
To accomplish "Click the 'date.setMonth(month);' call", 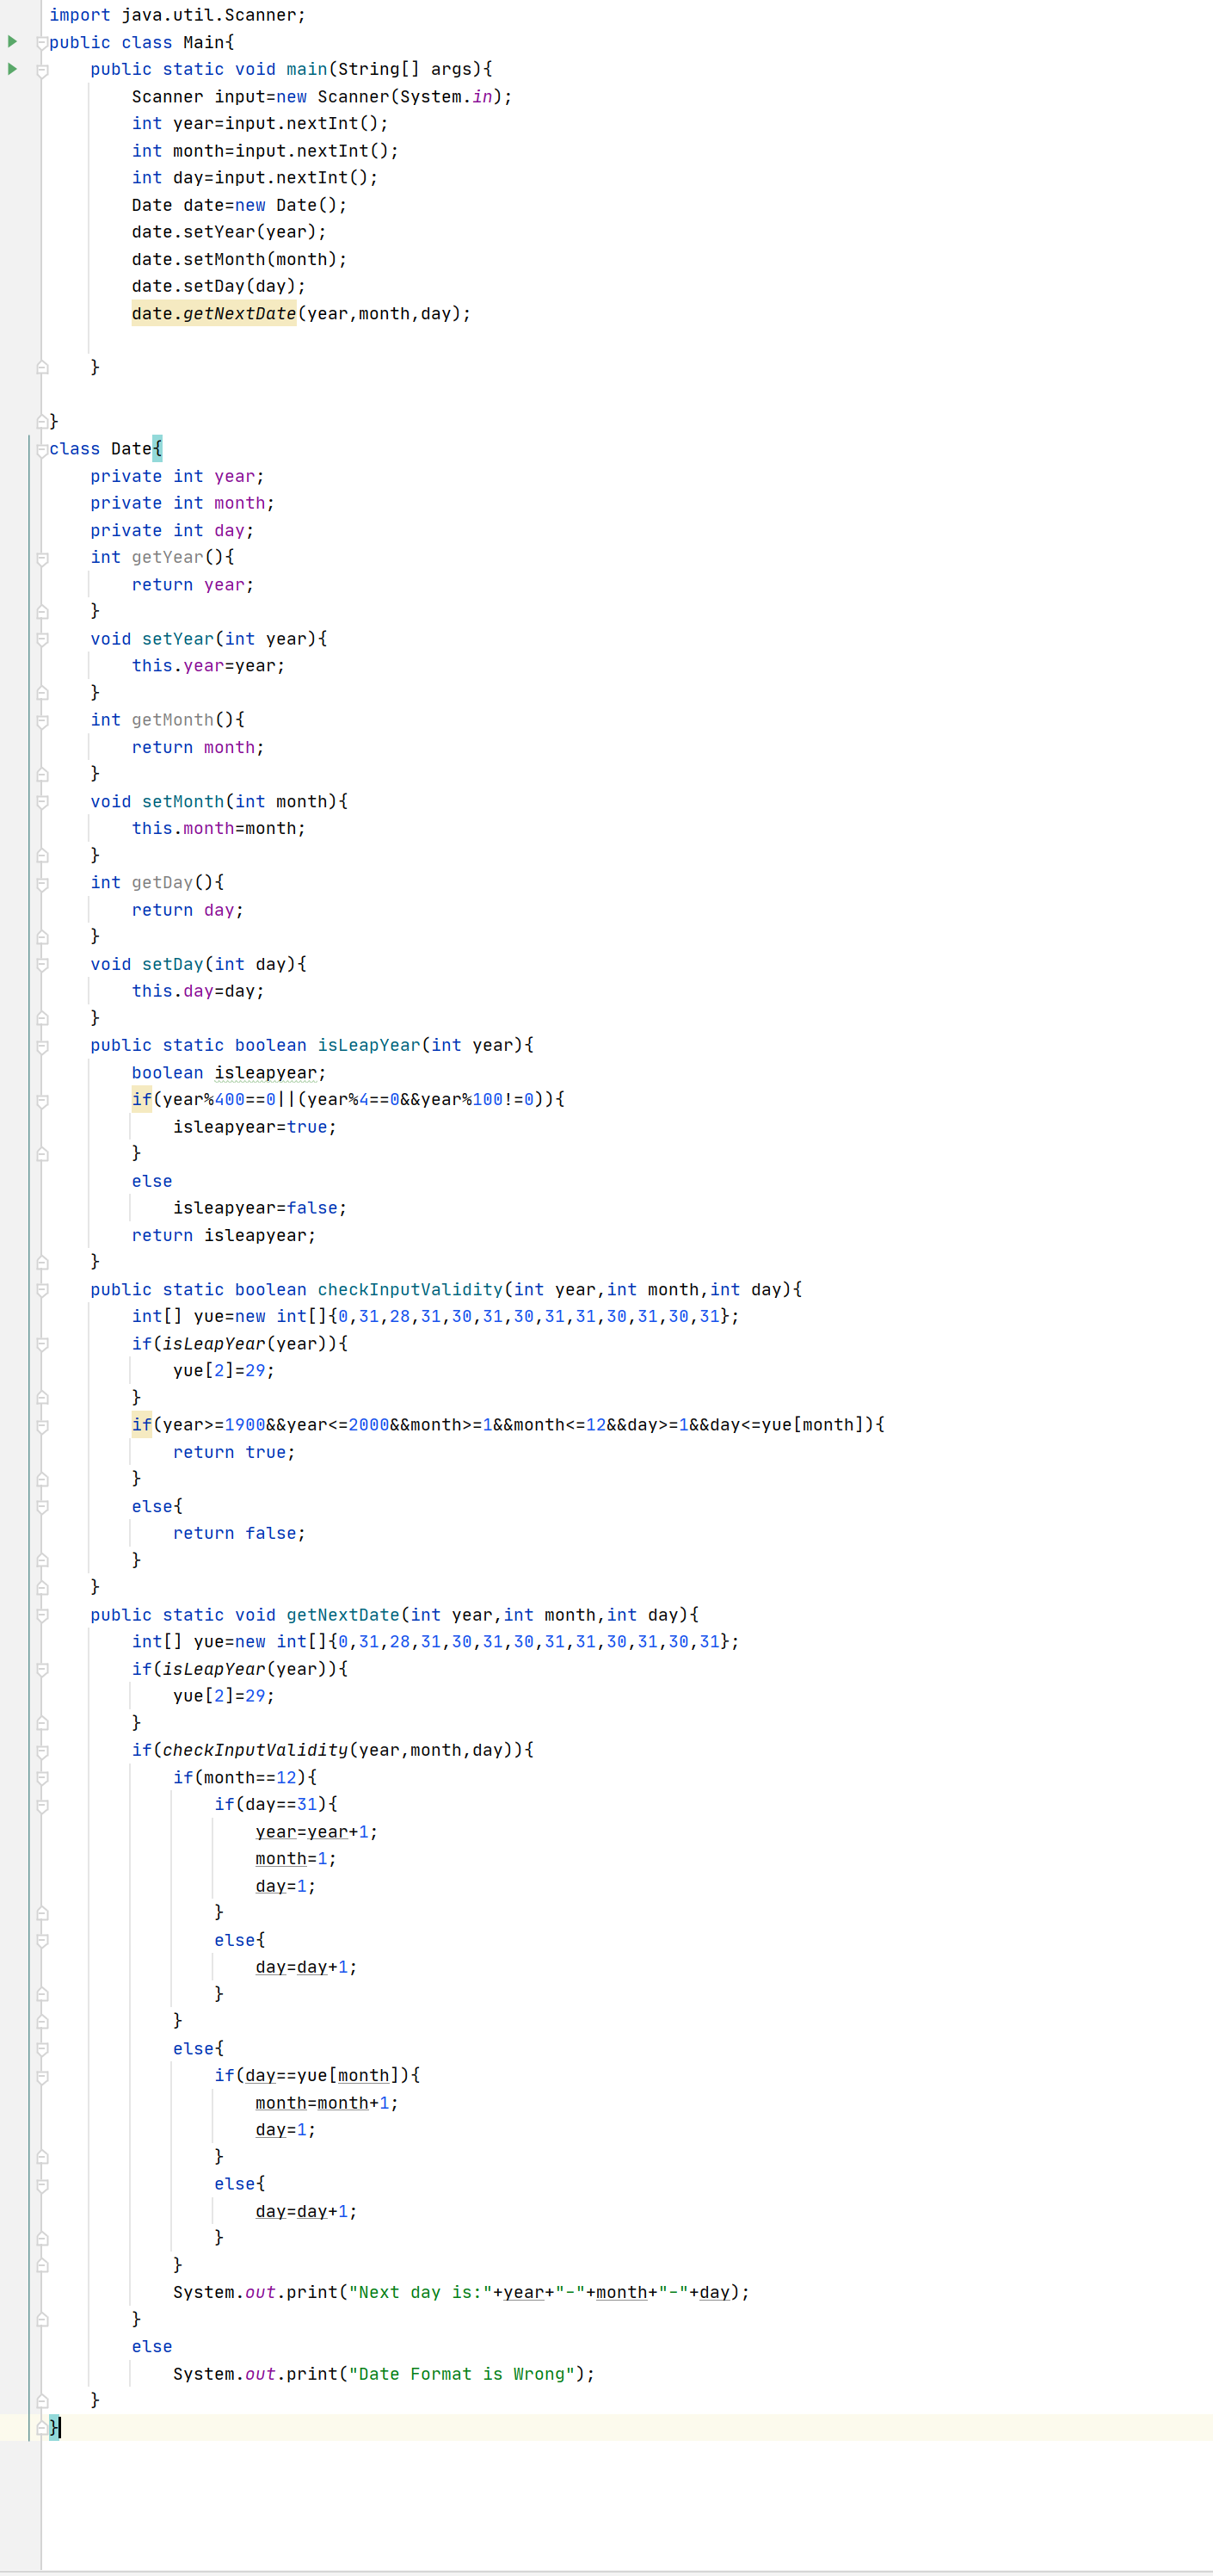I will point(240,259).
